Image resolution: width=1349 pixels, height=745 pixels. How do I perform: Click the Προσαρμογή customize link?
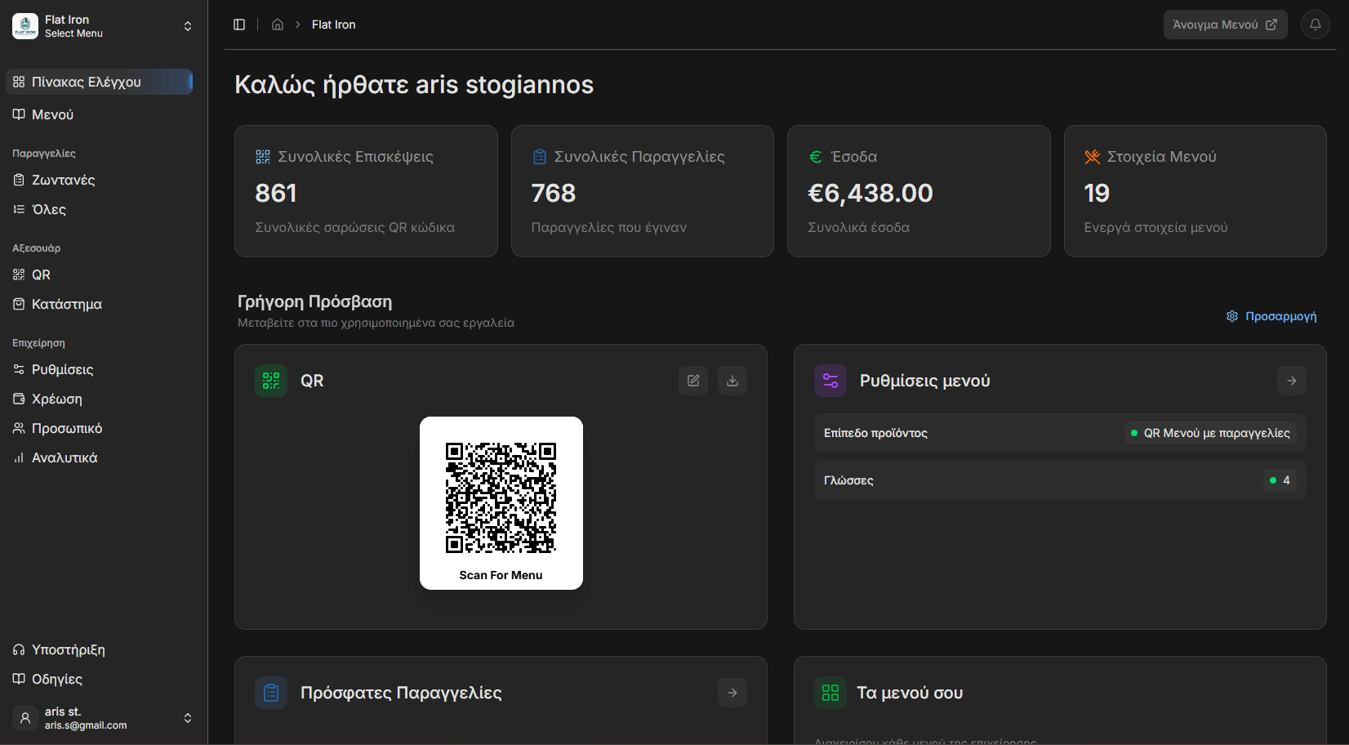(x=1271, y=316)
